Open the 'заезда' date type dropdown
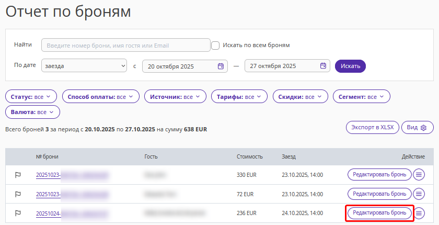This screenshot has width=439, height=225. point(85,66)
